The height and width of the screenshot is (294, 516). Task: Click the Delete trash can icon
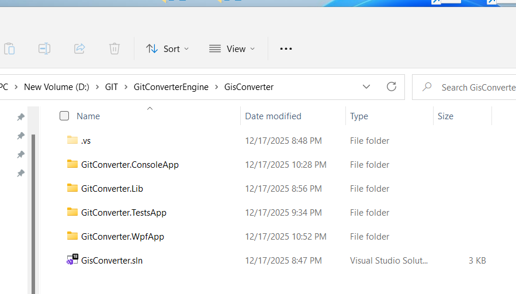[x=114, y=49]
